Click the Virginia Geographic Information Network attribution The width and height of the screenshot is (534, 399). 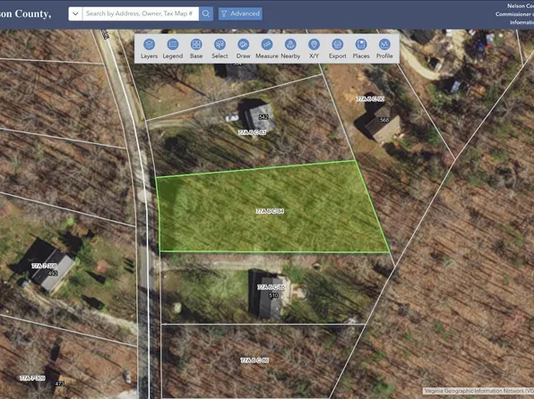[478, 391]
